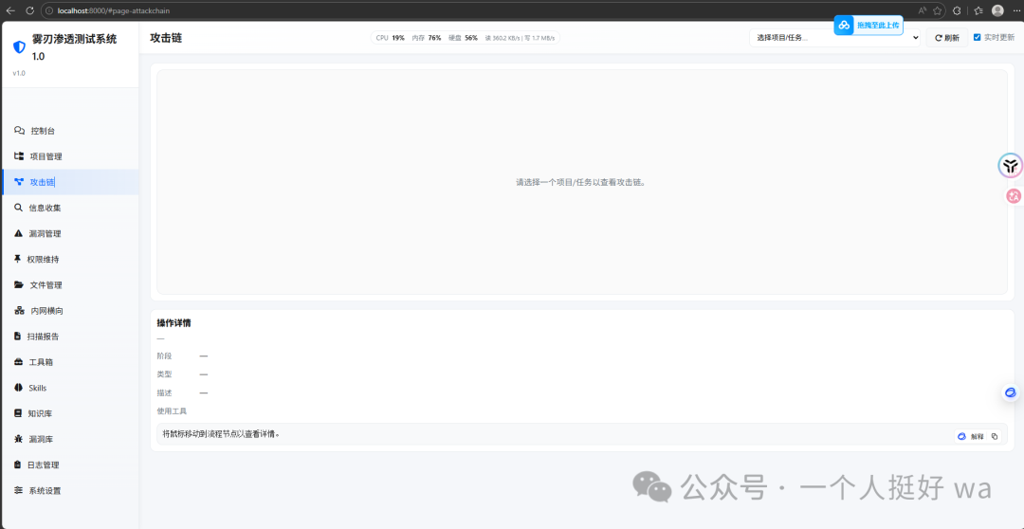Click the 内网横向 network icon
The height and width of the screenshot is (529, 1024).
click(x=19, y=311)
